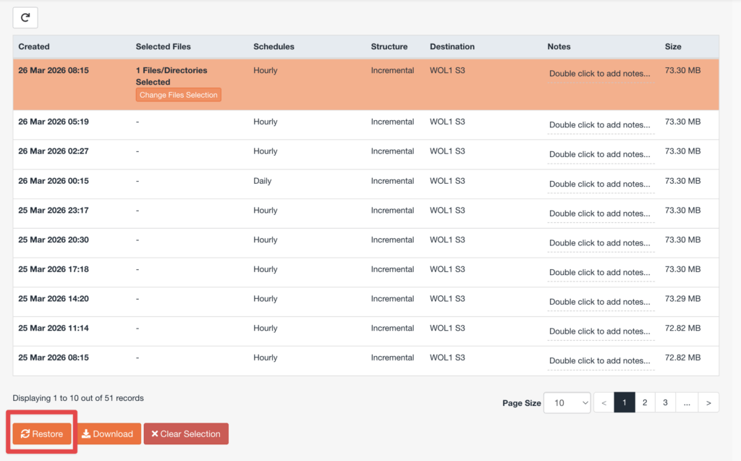Click the ellipsis pagination button

click(687, 403)
